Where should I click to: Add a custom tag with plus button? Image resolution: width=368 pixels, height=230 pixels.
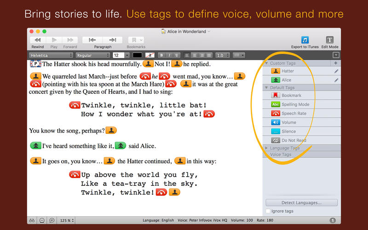[x=336, y=63]
